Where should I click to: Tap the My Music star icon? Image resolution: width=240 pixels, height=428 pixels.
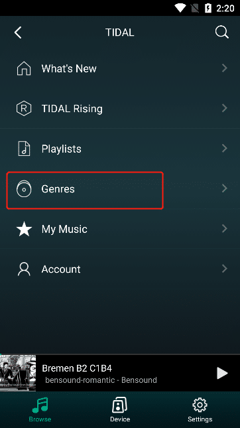pos(24,229)
